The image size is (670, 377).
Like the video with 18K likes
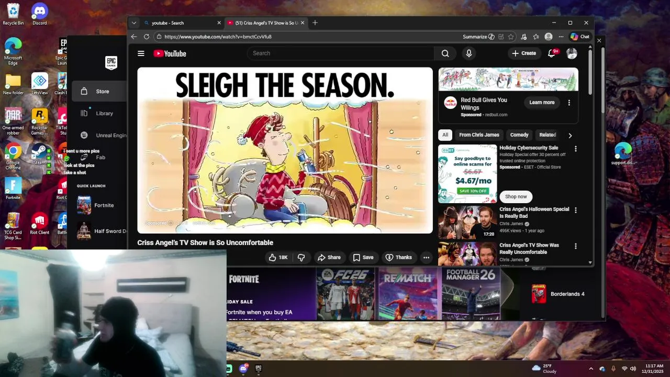coord(278,258)
